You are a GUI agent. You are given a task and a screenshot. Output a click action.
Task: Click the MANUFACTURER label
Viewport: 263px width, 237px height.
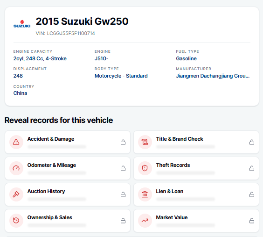[194, 69]
